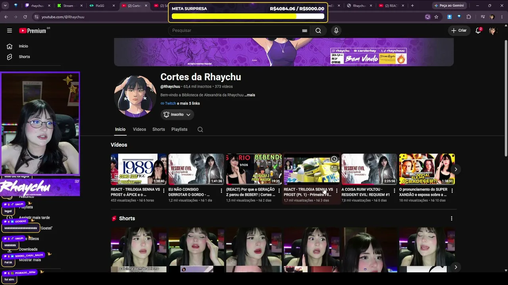Open video title 'O pronunciamento do SUPER XANDÃO'
508x285 pixels.
tap(423, 192)
